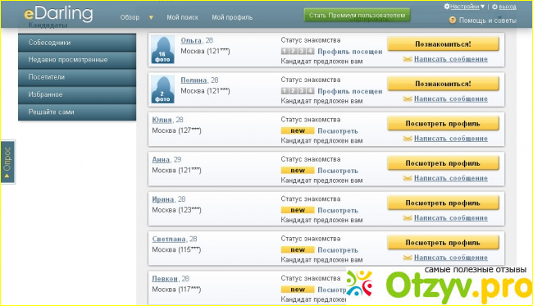The image size is (533, 306).
Task: Click the power icon next to выход
Action: (x=494, y=7)
